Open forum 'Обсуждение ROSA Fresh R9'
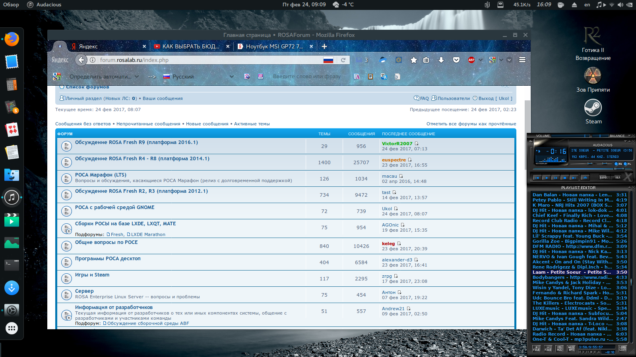Screen dimensions: 636x357 [136, 142]
